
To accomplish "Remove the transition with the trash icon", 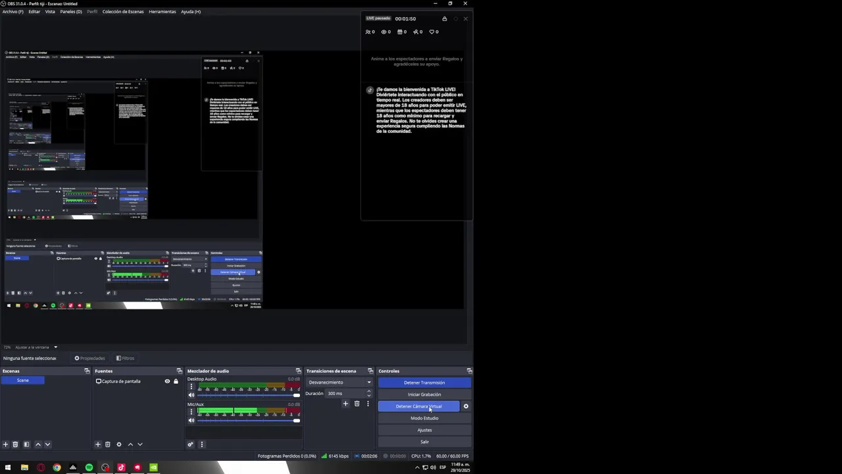I will pyautogui.click(x=357, y=404).
